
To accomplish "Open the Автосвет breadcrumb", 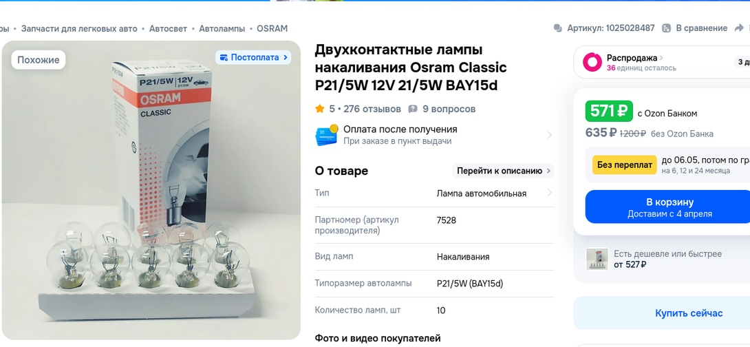I will tap(168, 29).
